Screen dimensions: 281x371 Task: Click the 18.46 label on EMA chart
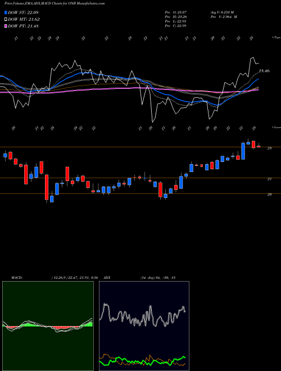(264, 71)
